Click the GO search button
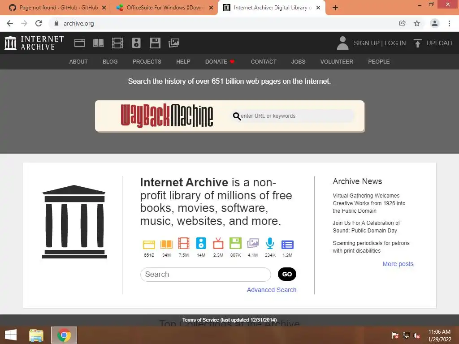The width and height of the screenshot is (459, 344). click(287, 274)
